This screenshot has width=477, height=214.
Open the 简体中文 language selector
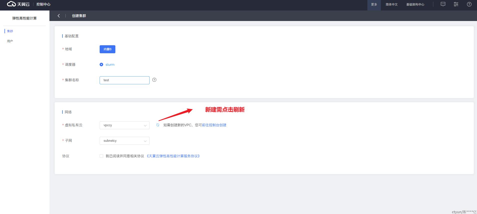391,4
